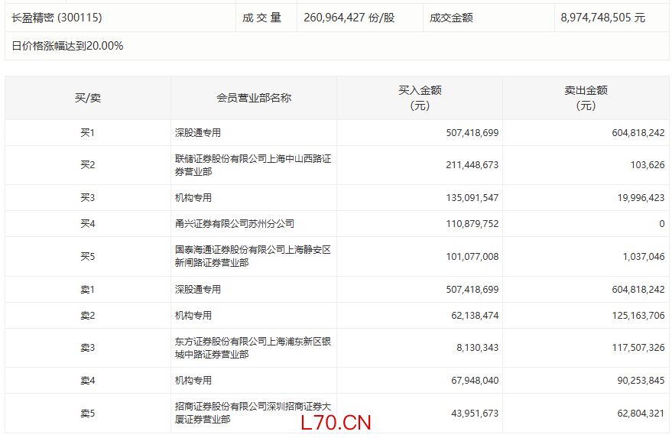Open the 联储证券 上海中山西路 branch entry
The image size is (672, 438).
tap(252, 165)
